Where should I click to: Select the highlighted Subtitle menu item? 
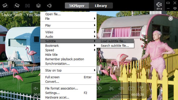click(68, 41)
